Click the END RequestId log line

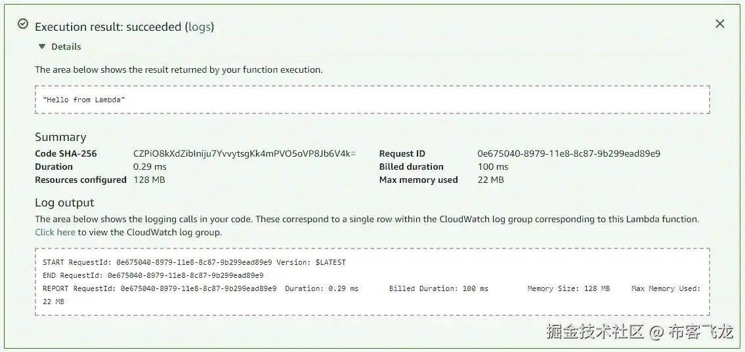click(x=153, y=275)
